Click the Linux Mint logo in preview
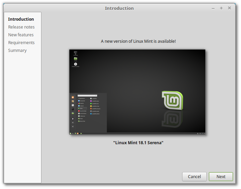The height and width of the screenshot is (189, 241). [172, 100]
